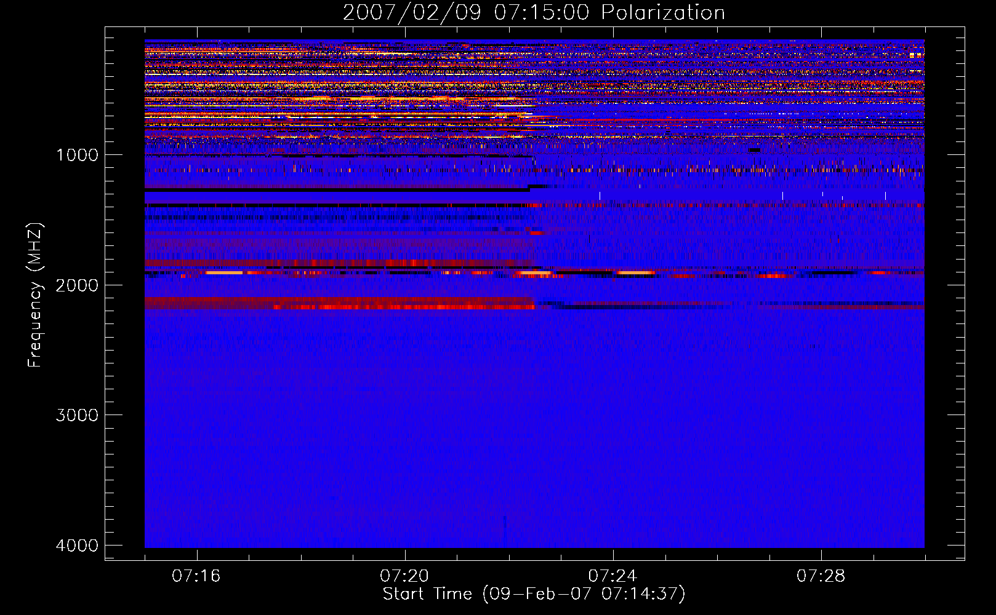Click the "1000" frequency tick label
Image resolution: width=996 pixels, height=615 pixels.
(77, 155)
